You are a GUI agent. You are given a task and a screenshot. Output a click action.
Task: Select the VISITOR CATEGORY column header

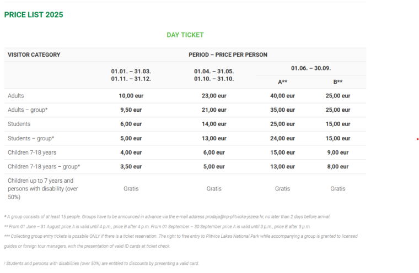click(x=34, y=55)
